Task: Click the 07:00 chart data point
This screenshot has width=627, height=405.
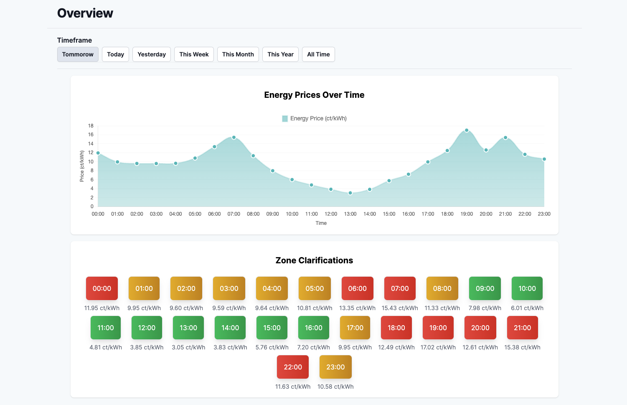Action: (234, 138)
